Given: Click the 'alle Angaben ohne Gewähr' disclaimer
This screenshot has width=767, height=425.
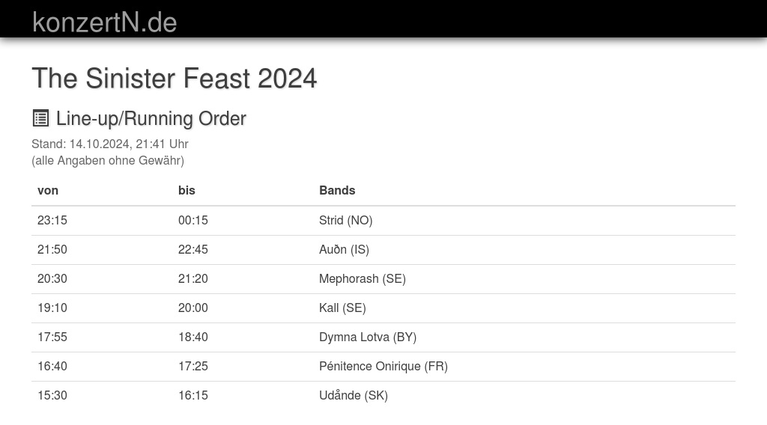Looking at the screenshot, I should (108, 160).
